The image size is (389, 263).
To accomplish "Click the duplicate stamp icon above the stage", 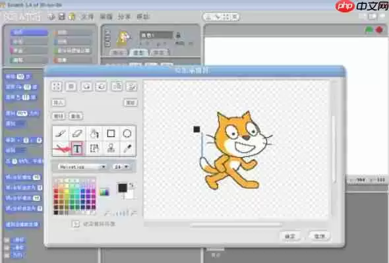I will (208, 17).
